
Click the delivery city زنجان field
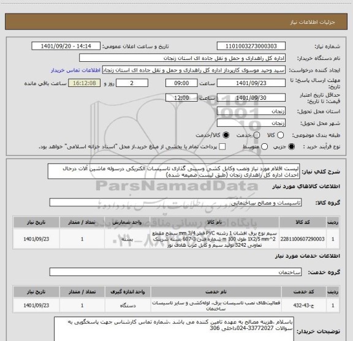pyautogui.click(x=251, y=123)
